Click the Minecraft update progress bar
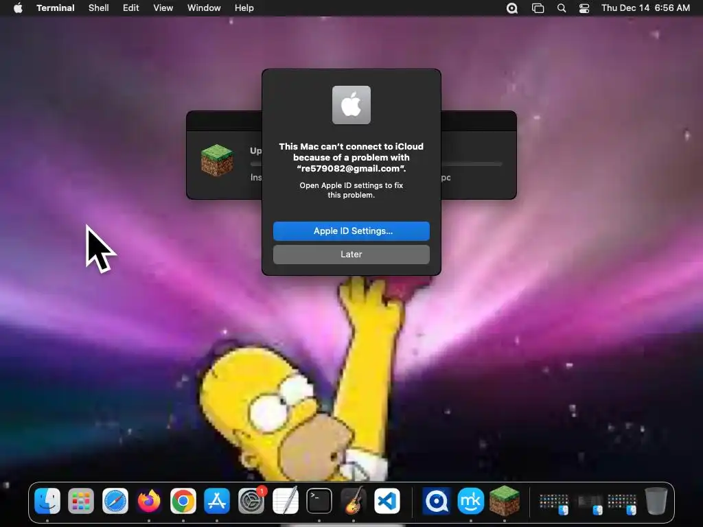 tap(471, 164)
